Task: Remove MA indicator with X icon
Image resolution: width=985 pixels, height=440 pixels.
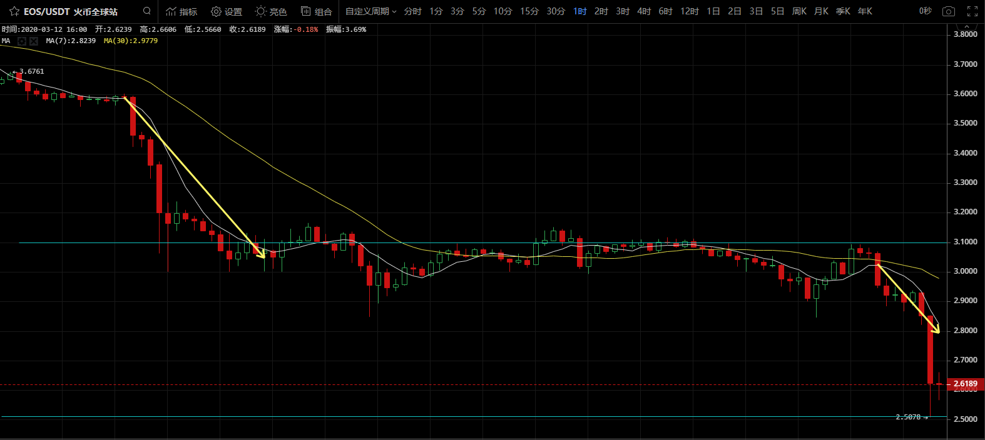Action: pyautogui.click(x=34, y=41)
